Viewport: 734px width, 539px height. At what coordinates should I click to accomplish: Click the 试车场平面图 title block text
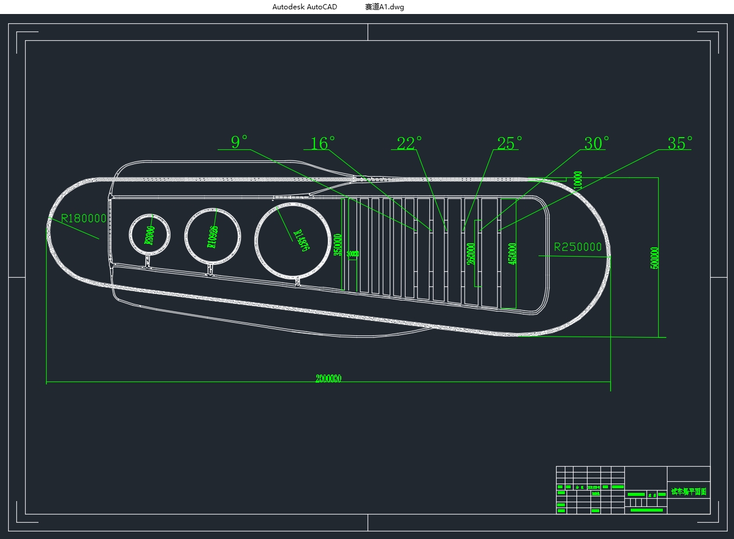688,492
